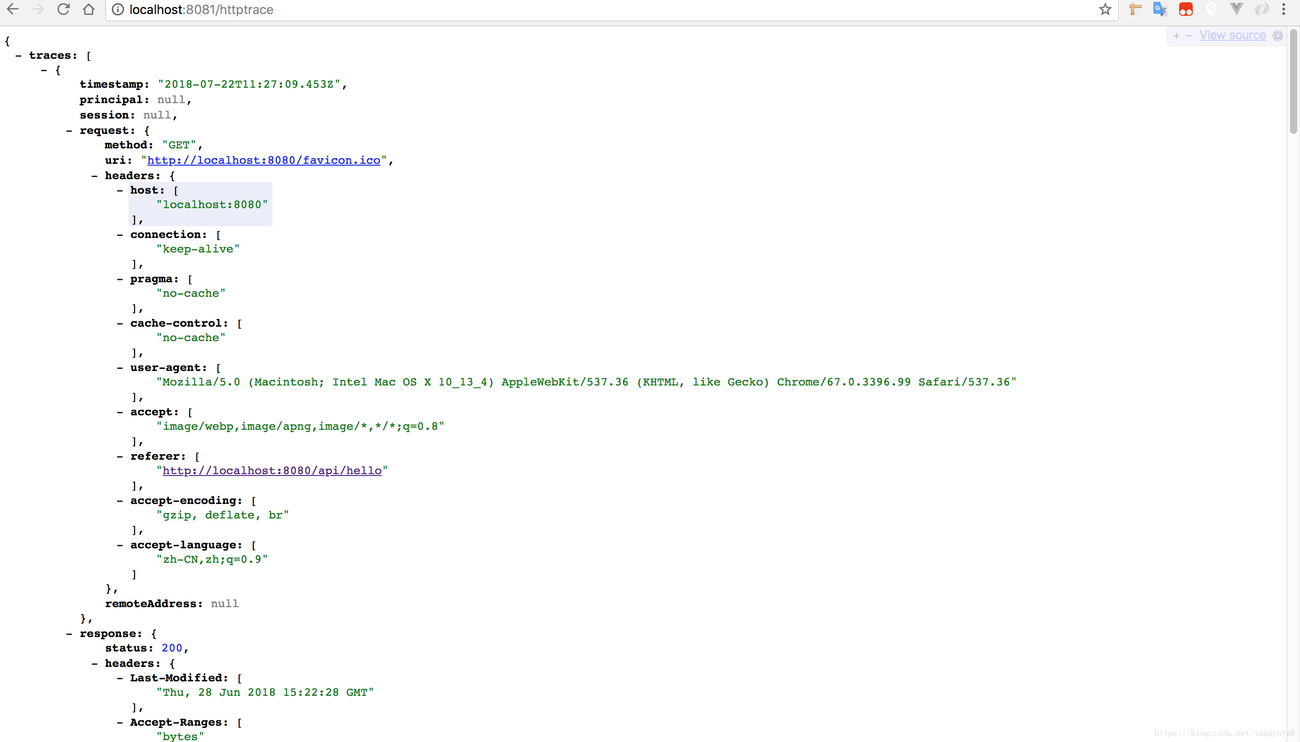Viewport: 1300px width, 742px height.
Task: Collapse the pragma header array
Action: click(x=120, y=279)
